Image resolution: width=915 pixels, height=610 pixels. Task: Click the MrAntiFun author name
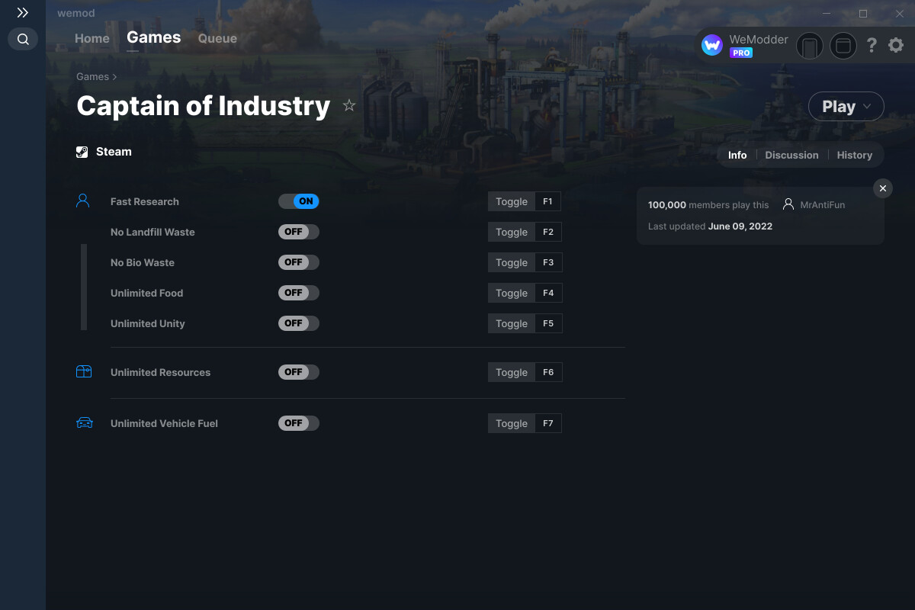pos(823,204)
